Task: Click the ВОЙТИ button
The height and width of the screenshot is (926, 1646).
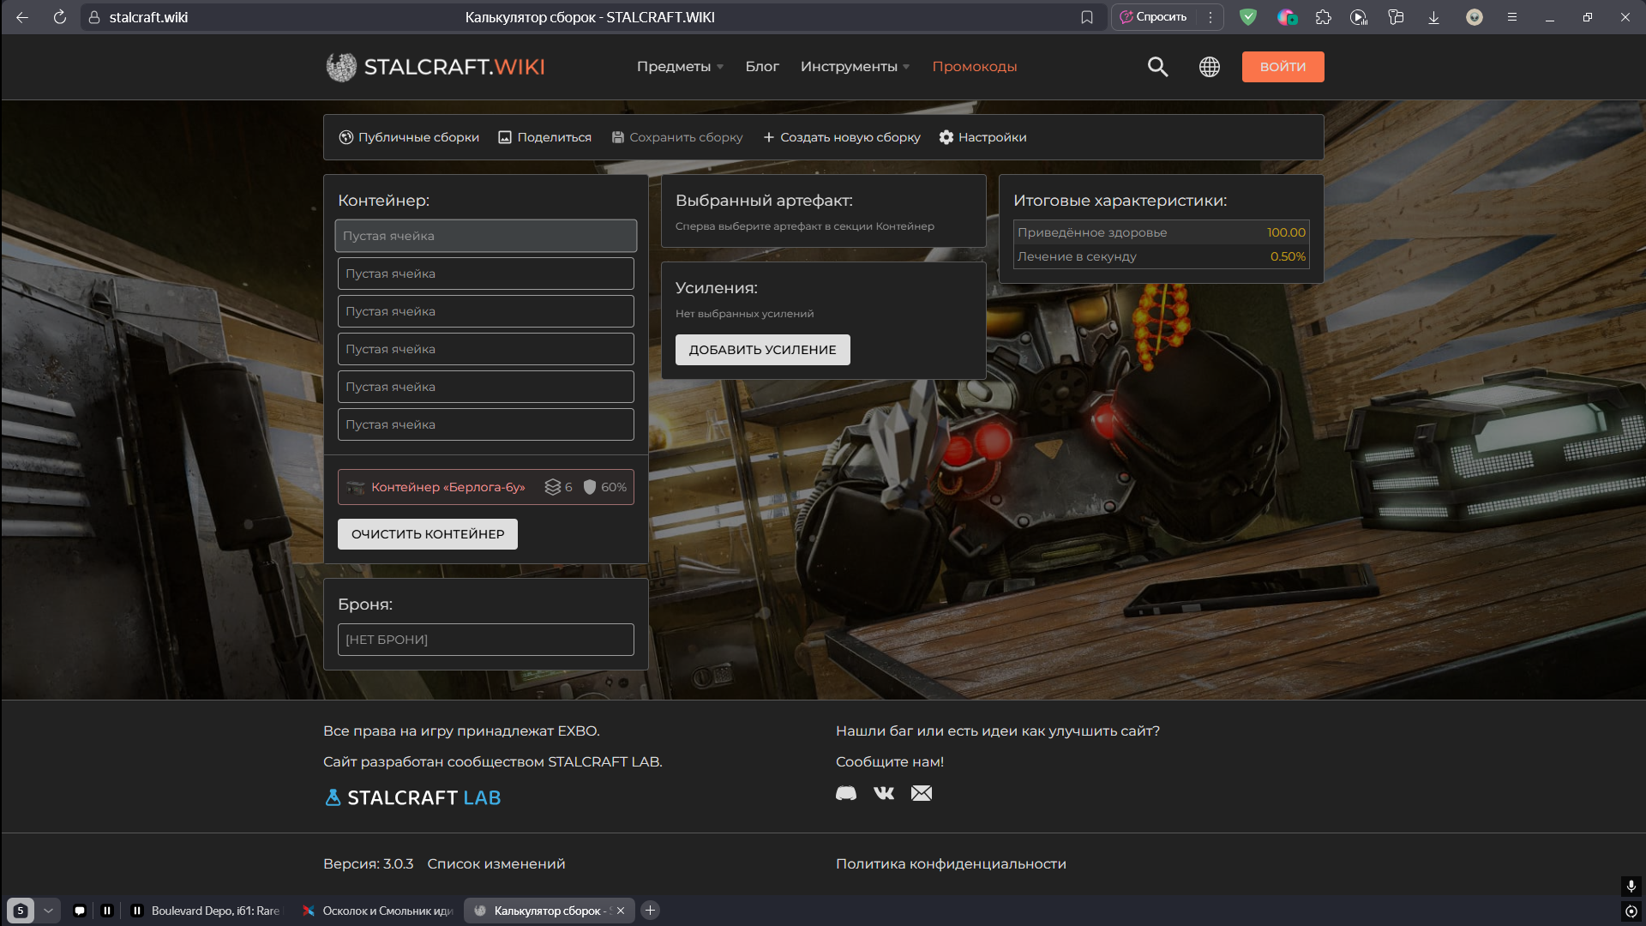Action: tap(1283, 67)
